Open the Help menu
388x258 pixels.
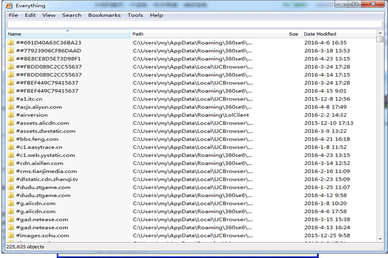[156, 15]
